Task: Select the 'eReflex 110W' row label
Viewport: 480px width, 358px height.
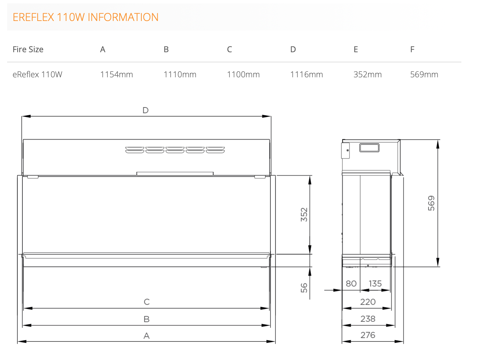Action: point(37,75)
